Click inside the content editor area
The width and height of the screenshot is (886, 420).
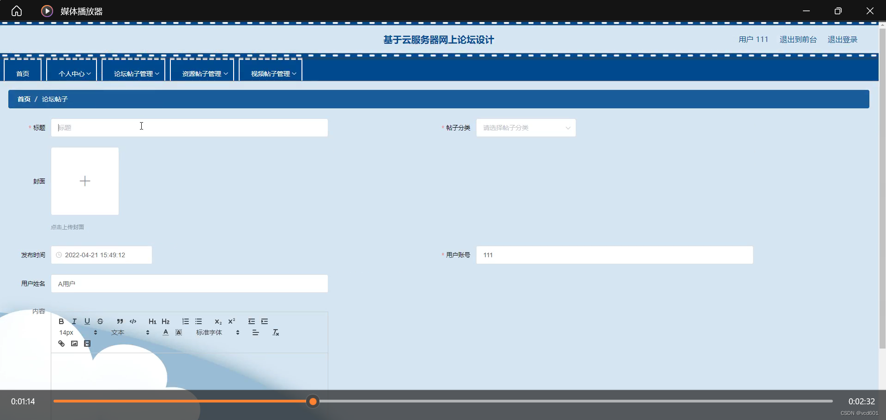pos(189,371)
